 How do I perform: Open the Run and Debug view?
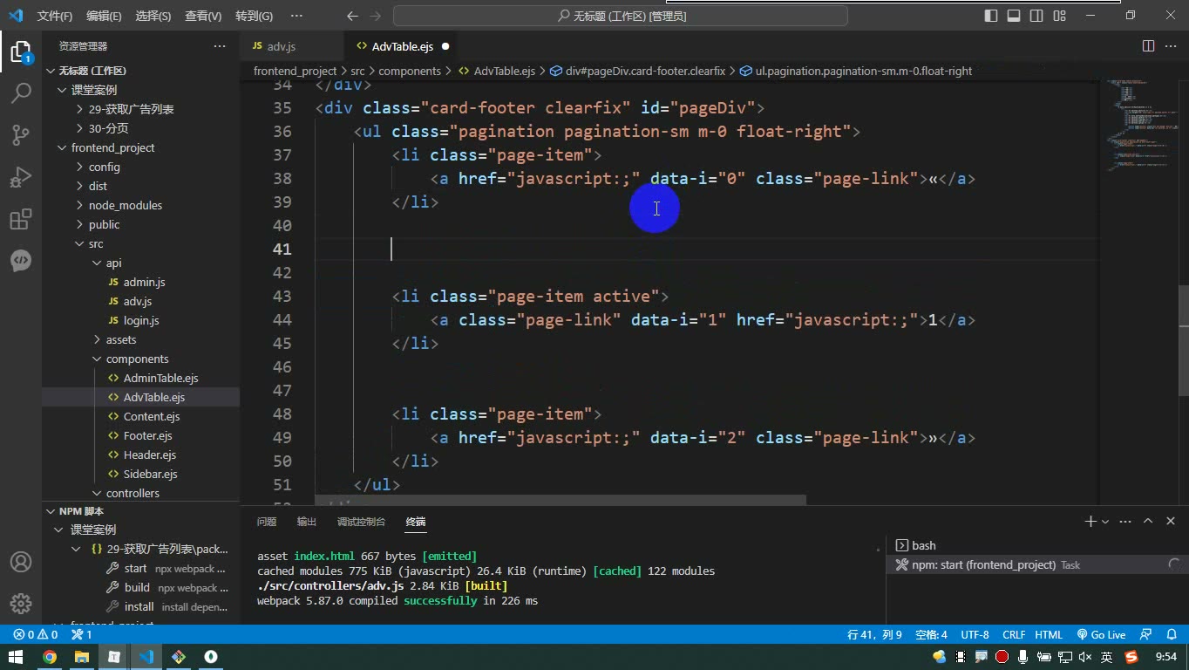point(21,176)
